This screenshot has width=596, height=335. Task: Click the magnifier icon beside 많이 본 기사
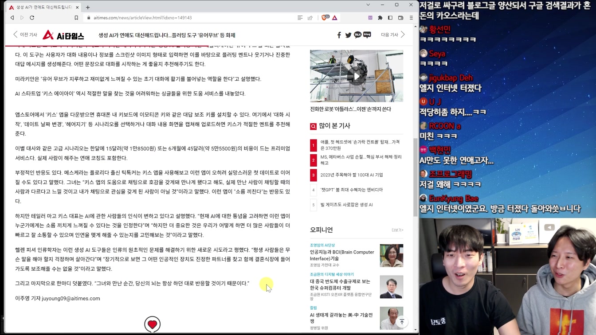pos(313,126)
